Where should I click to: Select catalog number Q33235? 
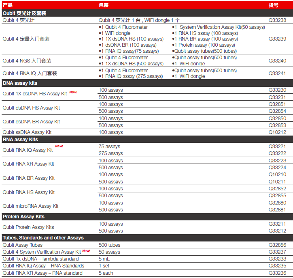pyautogui.click(x=277, y=266)
